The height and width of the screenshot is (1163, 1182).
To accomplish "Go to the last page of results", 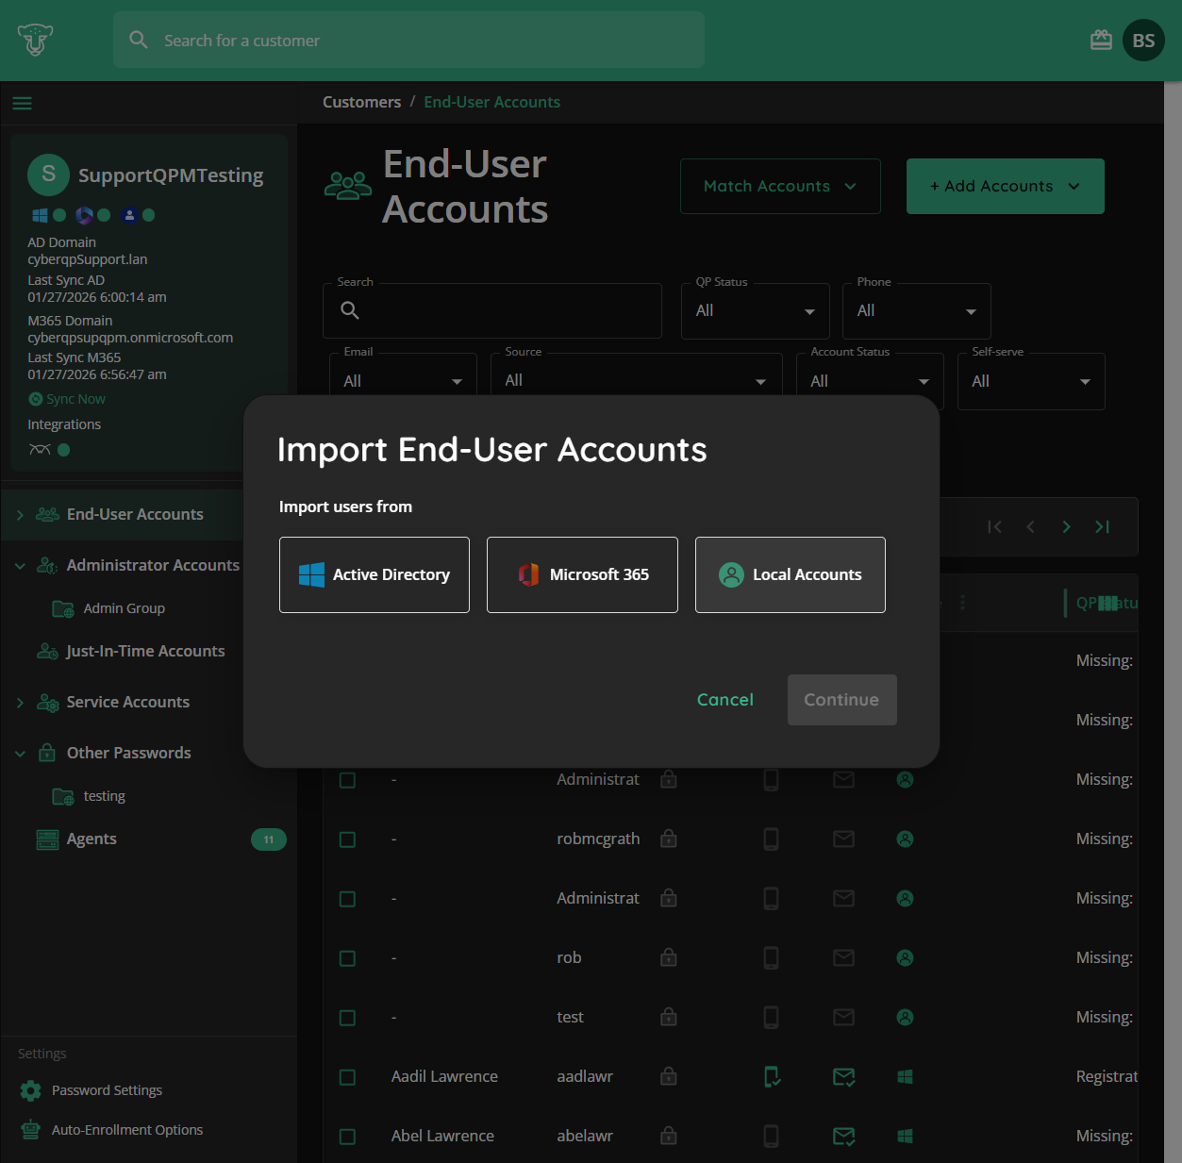I will 1102,526.
